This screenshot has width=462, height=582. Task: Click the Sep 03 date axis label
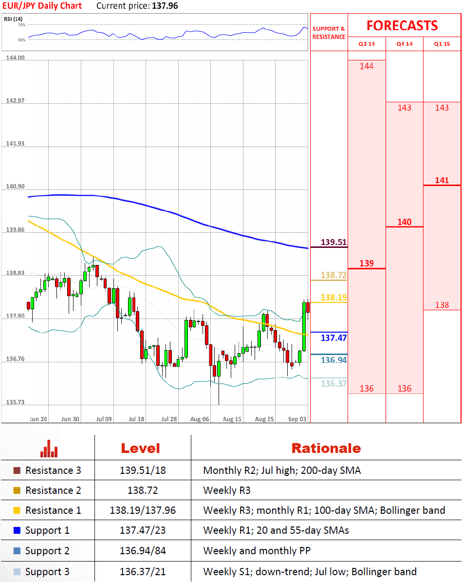click(297, 419)
